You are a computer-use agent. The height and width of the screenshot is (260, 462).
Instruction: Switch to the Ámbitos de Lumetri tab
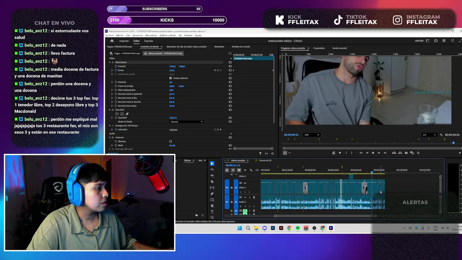[x=241, y=47]
